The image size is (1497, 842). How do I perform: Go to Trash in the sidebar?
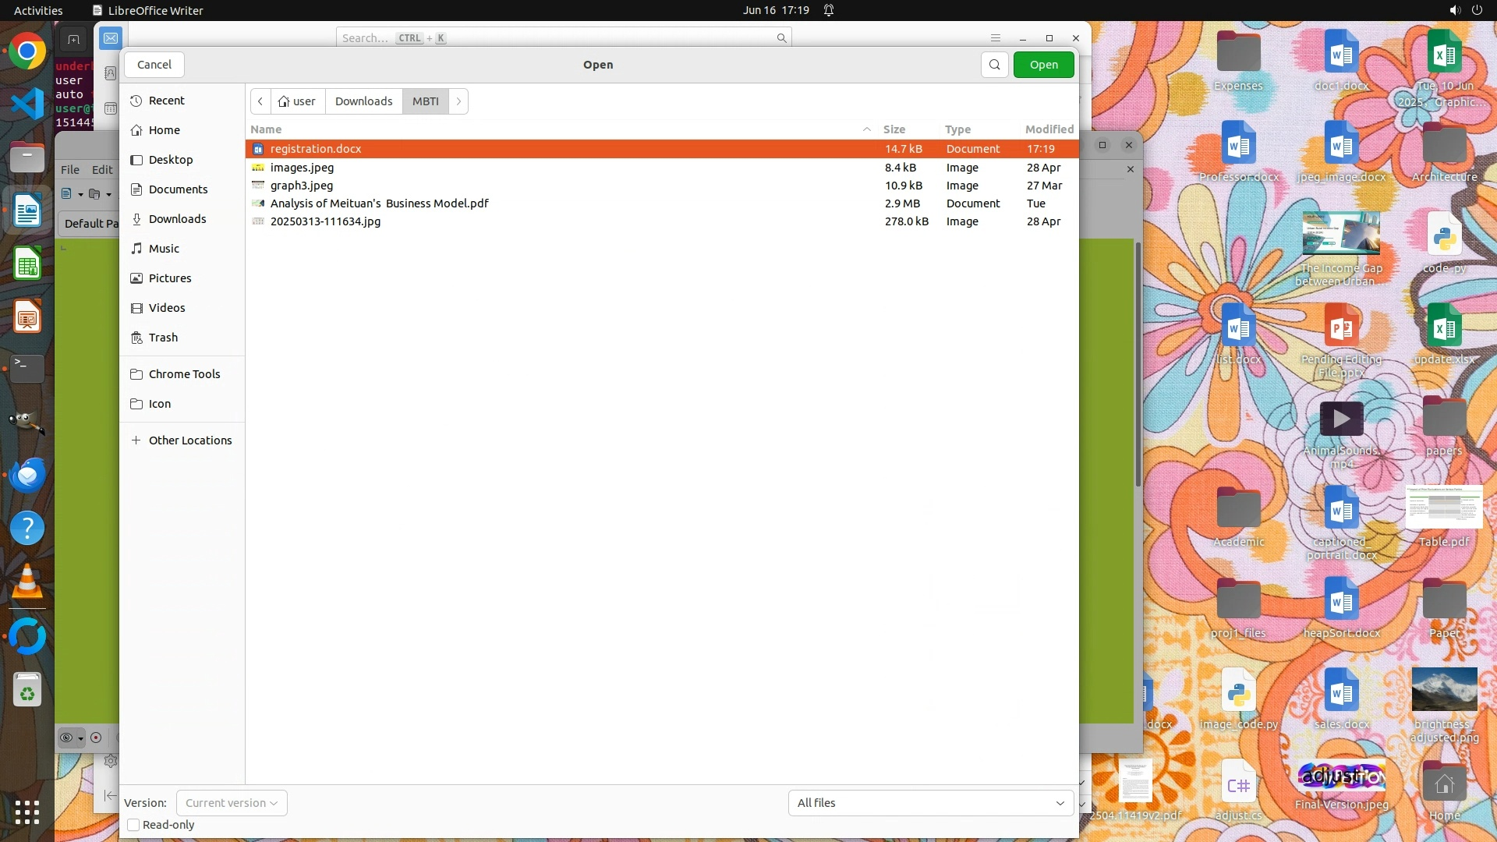pos(163,338)
